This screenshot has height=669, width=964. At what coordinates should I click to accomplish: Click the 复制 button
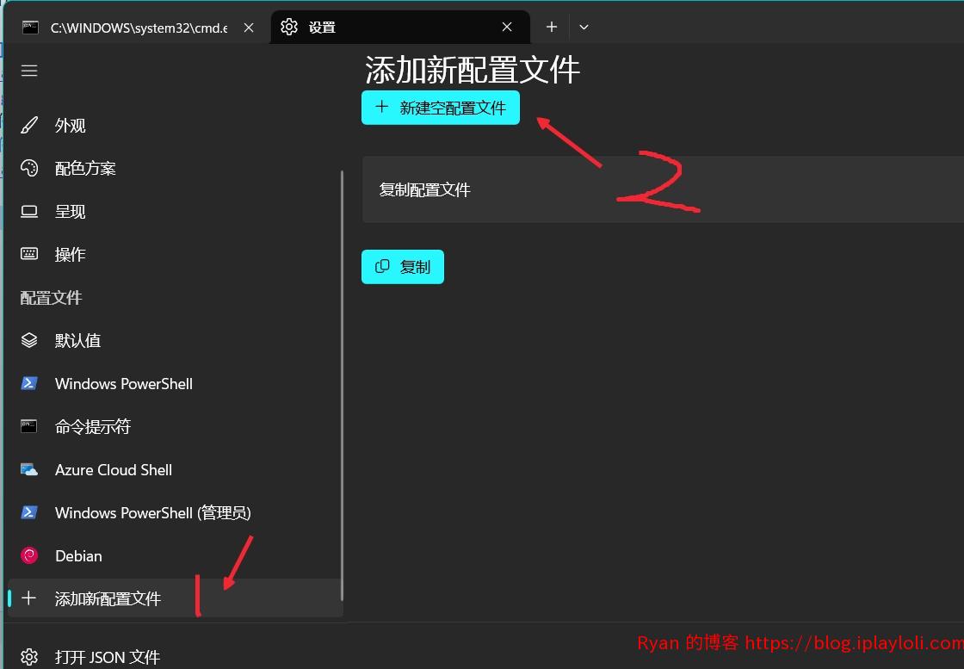pyautogui.click(x=403, y=267)
